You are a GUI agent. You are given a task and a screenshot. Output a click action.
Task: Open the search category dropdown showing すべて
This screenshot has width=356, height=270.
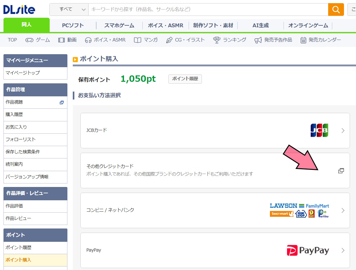point(69,10)
